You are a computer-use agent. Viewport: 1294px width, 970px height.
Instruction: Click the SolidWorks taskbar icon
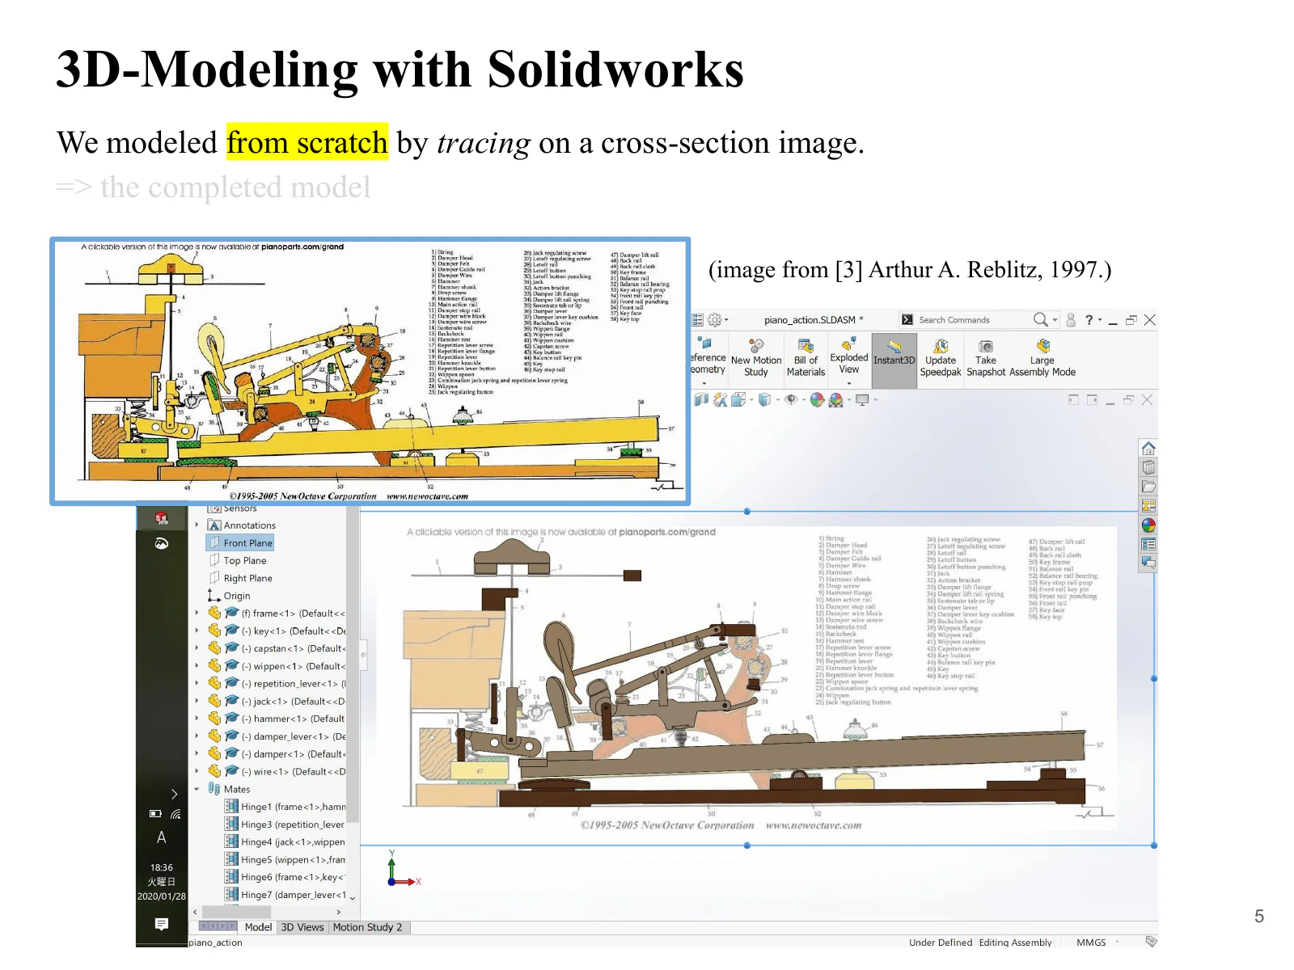pos(161,518)
